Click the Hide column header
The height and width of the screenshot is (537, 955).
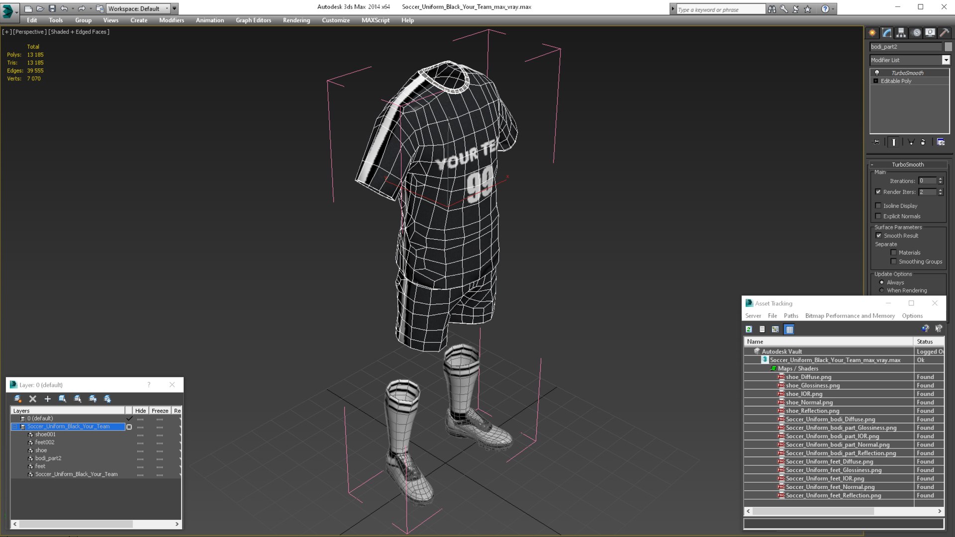pyautogui.click(x=141, y=411)
